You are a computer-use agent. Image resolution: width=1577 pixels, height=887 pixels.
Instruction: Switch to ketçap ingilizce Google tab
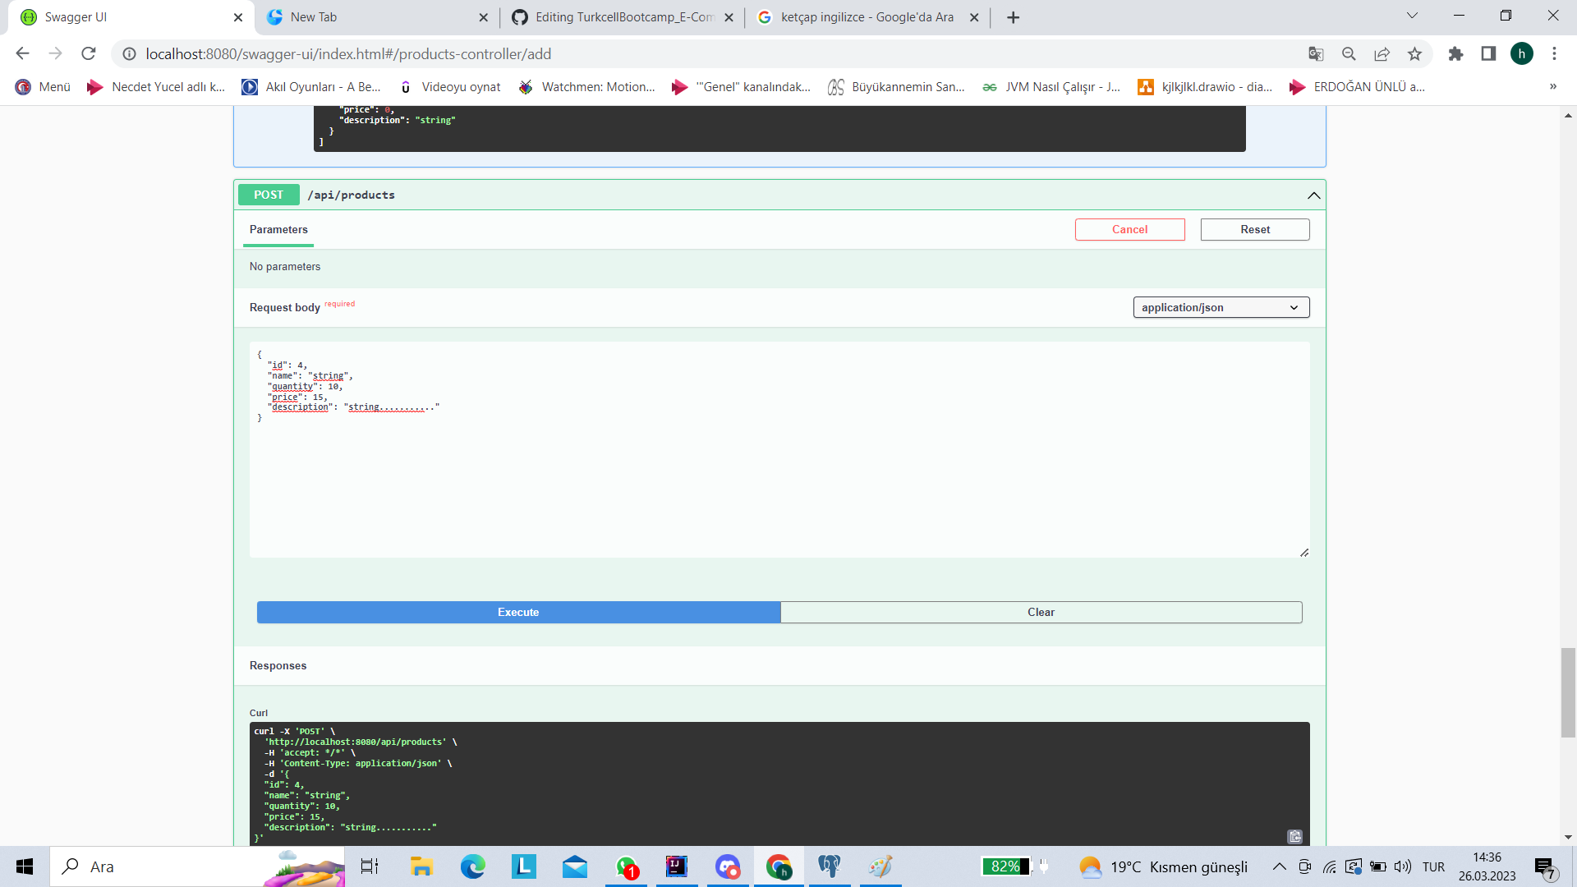(x=868, y=17)
